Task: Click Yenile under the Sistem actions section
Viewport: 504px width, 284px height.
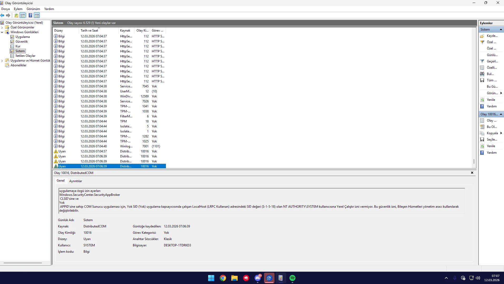Action: point(491,100)
